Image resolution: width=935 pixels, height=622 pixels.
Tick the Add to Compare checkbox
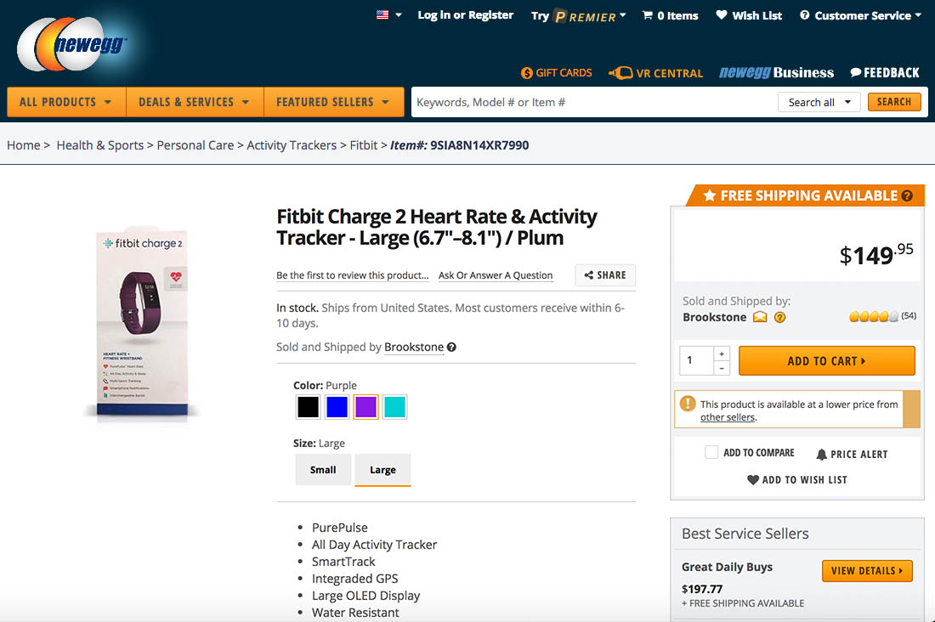711,453
